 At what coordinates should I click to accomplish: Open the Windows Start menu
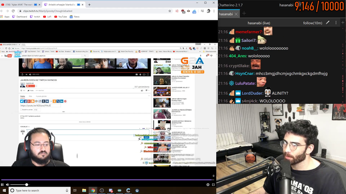pos(4,190)
